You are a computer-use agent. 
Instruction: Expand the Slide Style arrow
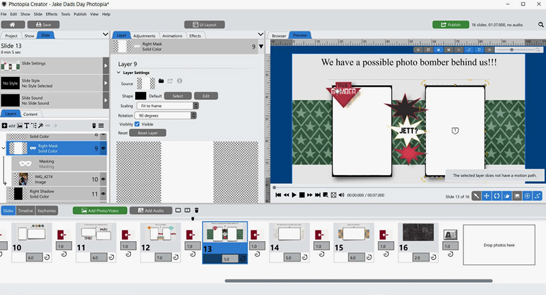pyautogui.click(x=106, y=83)
